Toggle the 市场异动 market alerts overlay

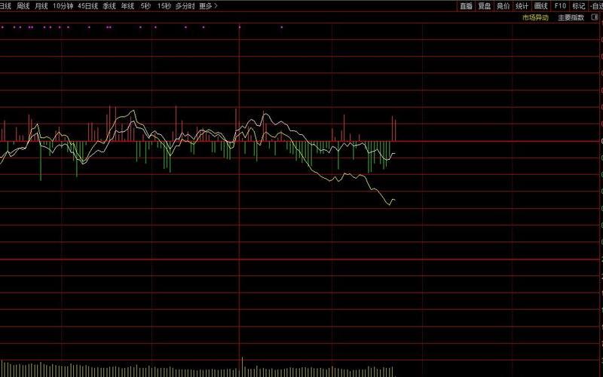[535, 17]
